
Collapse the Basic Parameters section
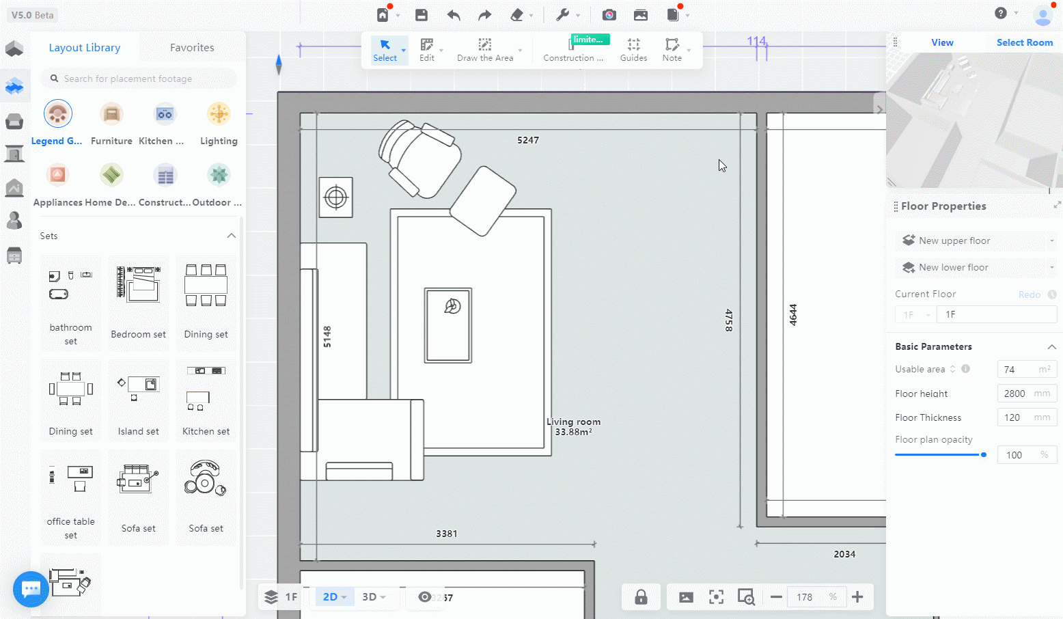[1051, 347]
